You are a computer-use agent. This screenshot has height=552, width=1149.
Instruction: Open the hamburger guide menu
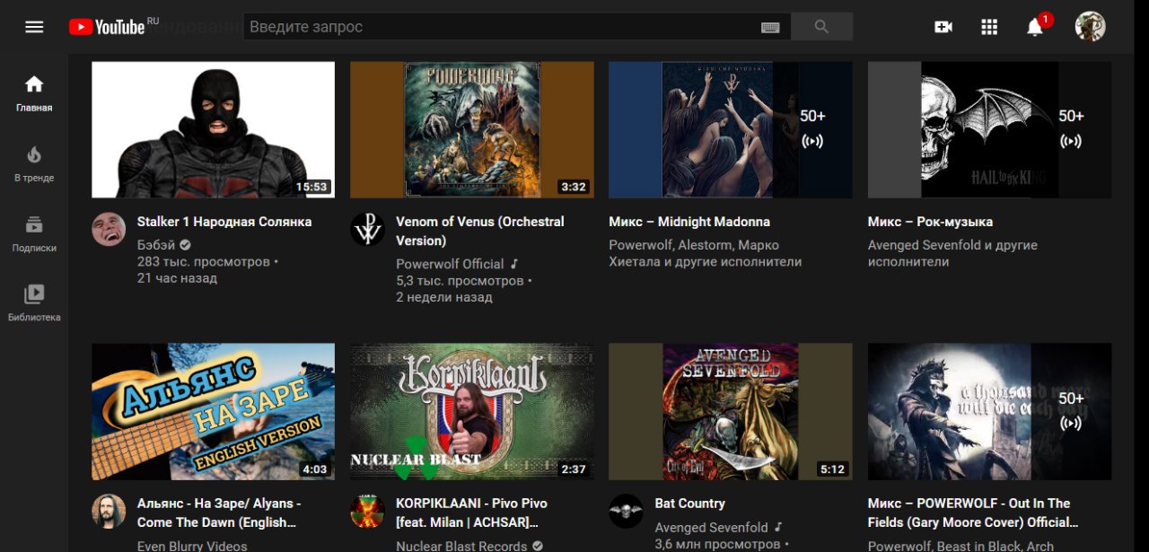coord(34,27)
